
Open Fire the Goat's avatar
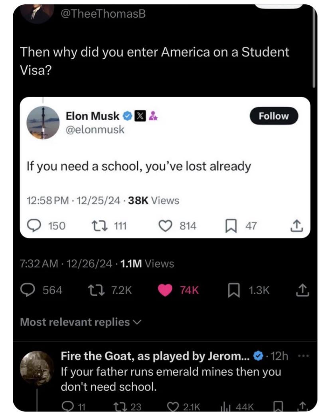tap(36, 367)
